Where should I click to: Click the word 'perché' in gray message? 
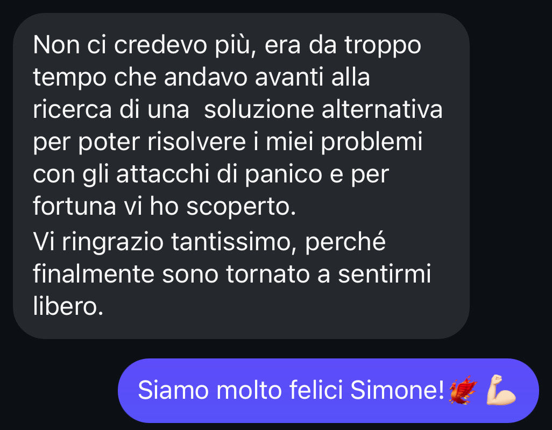point(345,242)
